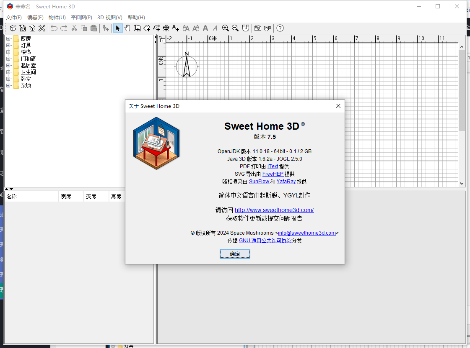Toggle bold text style icon
This screenshot has width=470, height=348.
[205, 28]
